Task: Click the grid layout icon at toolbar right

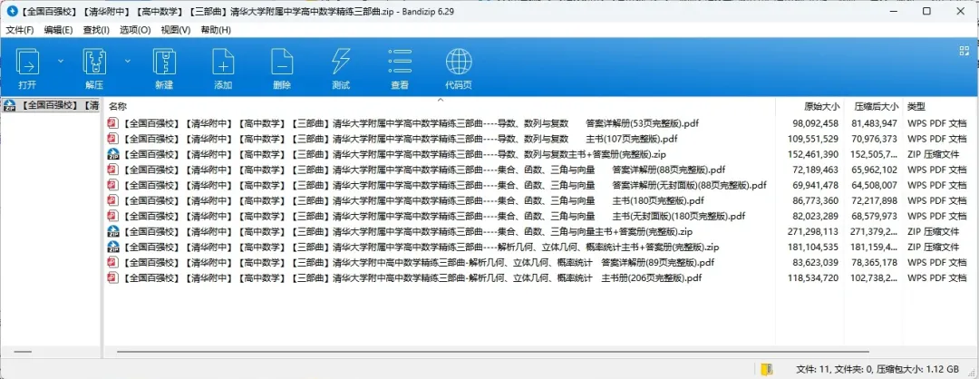Action: [964, 51]
